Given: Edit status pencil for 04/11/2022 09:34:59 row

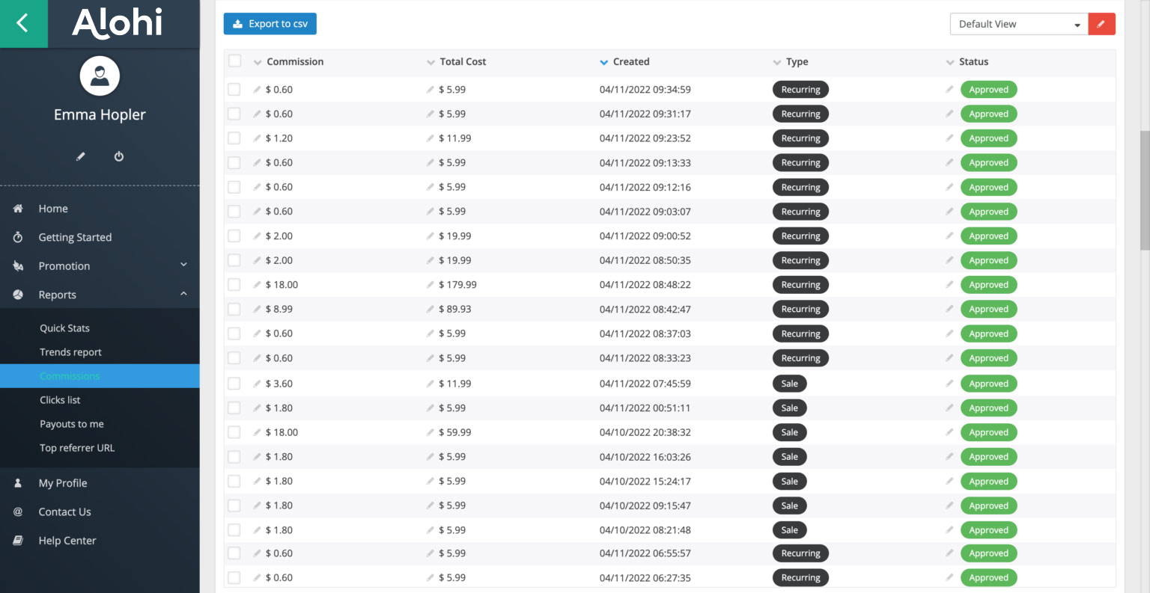Looking at the screenshot, I should coord(949,90).
